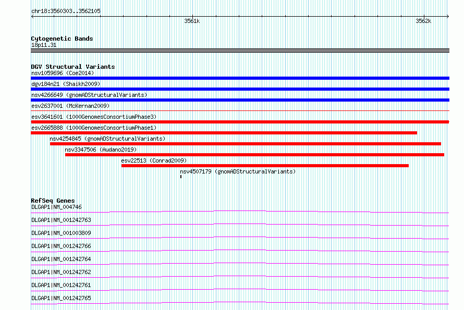Click the left arrow of the ruler
Screen dimensions: 464x310
[x=32, y=16]
